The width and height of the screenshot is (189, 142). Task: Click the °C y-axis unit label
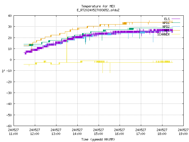coord(4,71)
